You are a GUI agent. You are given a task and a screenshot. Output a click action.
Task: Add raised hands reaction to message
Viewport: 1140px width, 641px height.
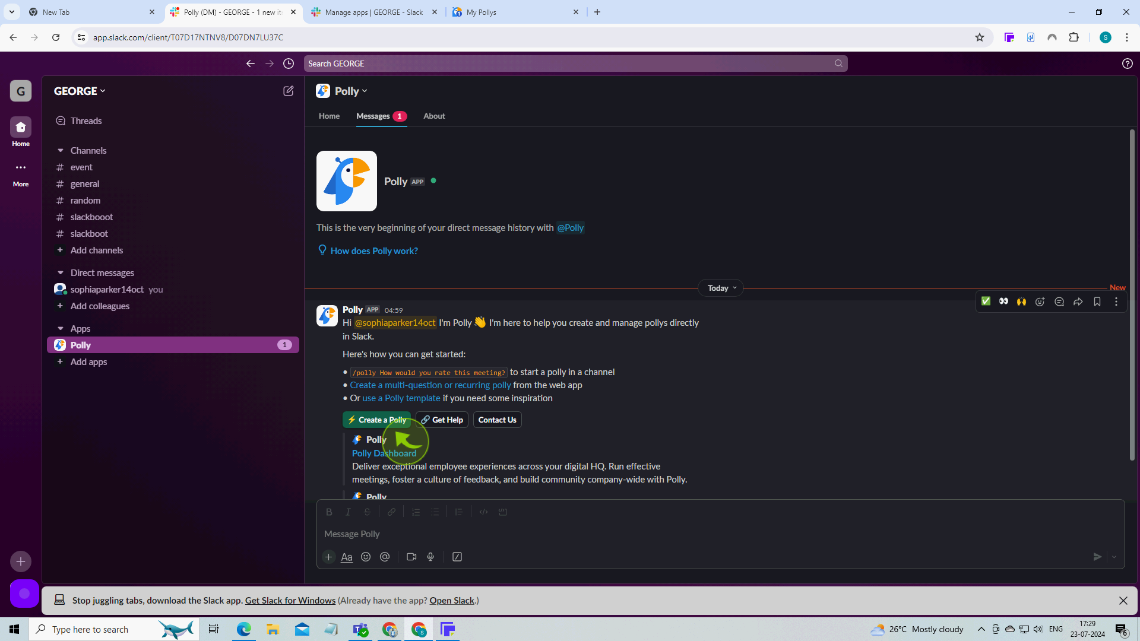pyautogui.click(x=1021, y=302)
